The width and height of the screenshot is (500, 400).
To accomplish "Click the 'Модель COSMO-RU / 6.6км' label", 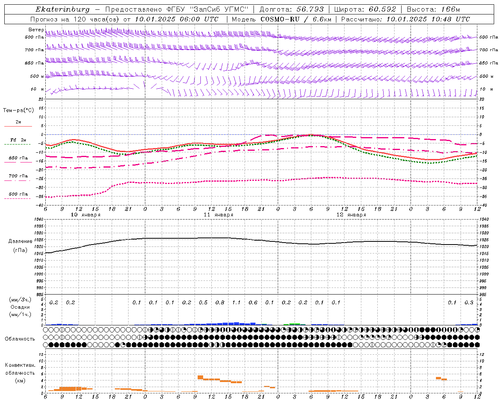I will [x=281, y=19].
